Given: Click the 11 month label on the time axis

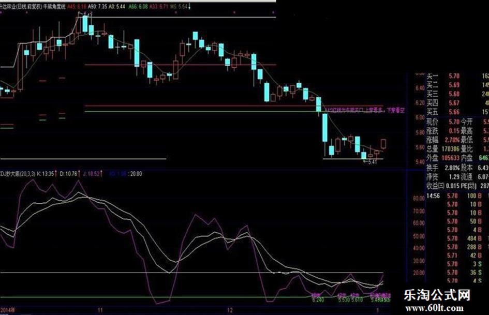Looking at the screenshot, I should (x=100, y=310).
